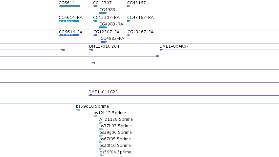Click the CG12307 gene arrow glyph
Viewport: 279px width, 157px height.
(x=95, y=6)
